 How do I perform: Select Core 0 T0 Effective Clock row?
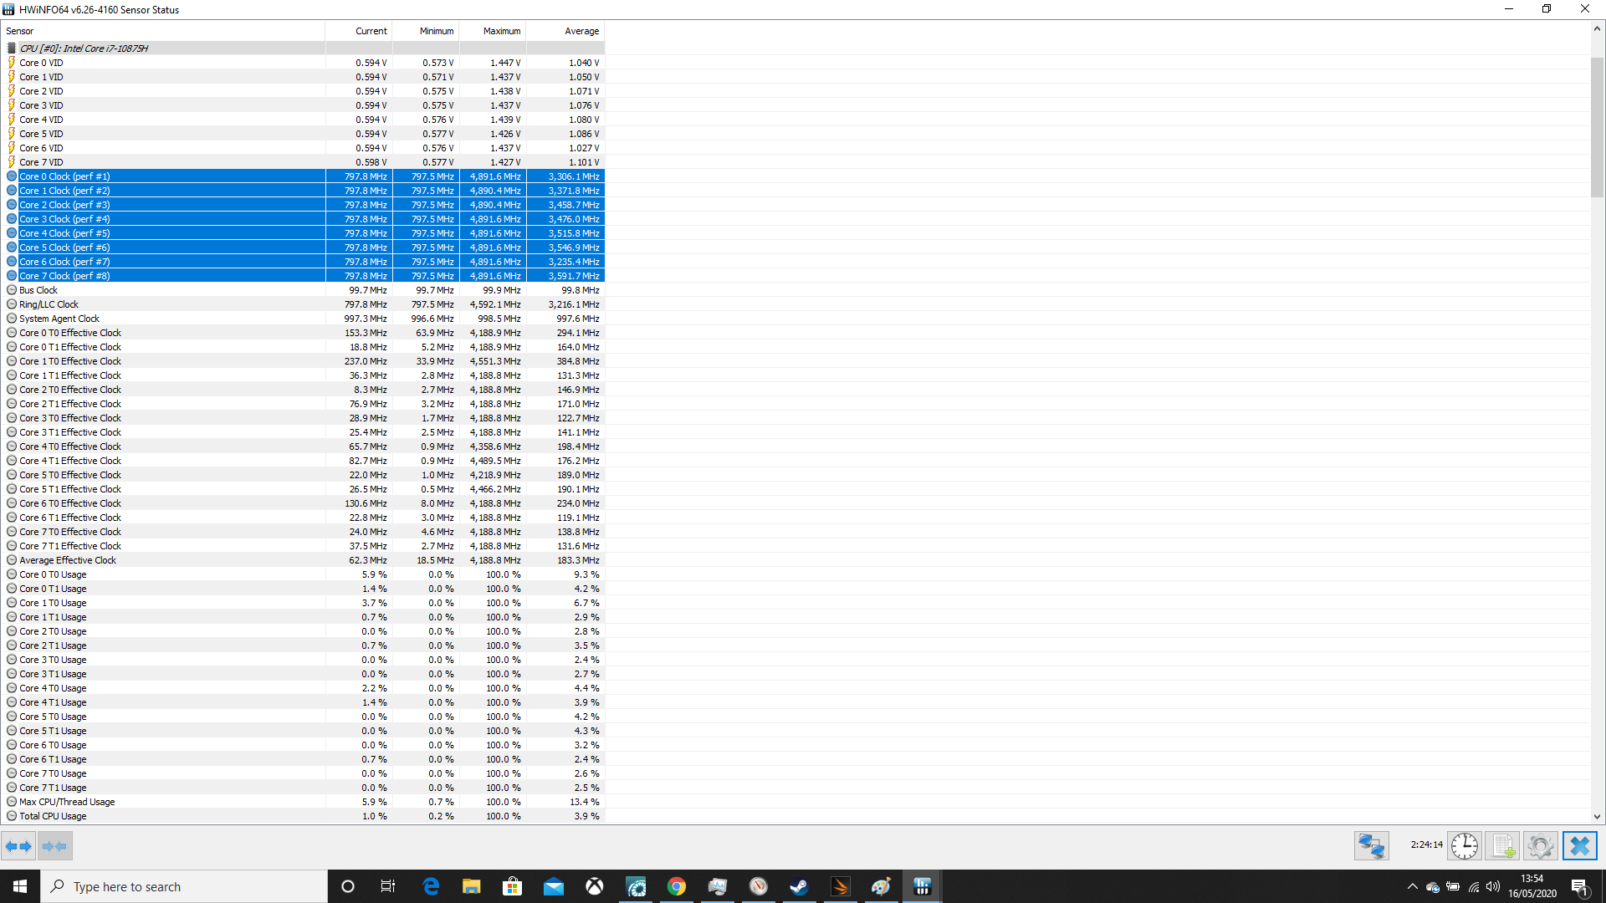[303, 333]
